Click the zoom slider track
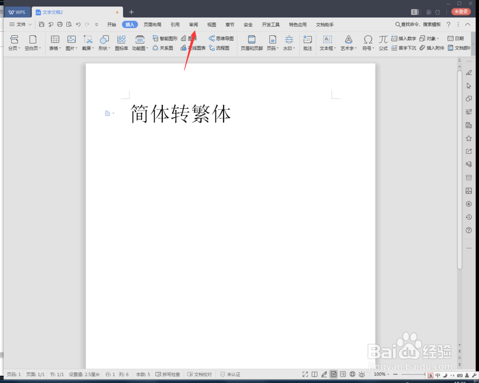The width and height of the screenshot is (479, 383). pos(413,374)
